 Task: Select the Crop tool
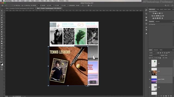[2, 20]
